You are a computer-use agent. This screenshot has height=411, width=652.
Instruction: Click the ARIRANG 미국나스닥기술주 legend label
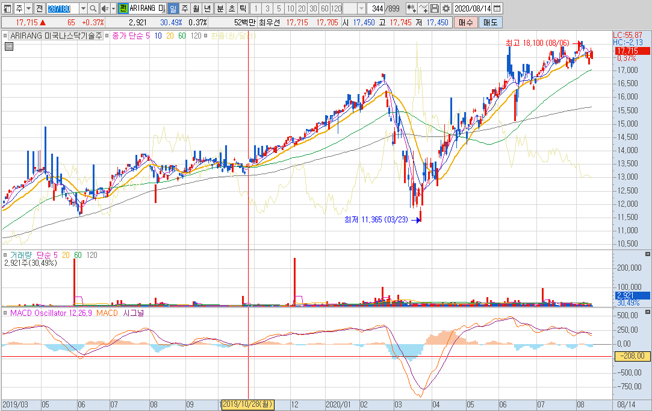click(x=56, y=36)
